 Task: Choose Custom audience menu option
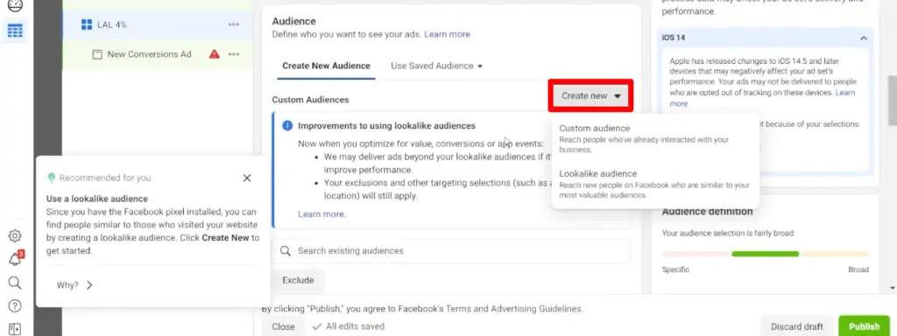coord(654,139)
